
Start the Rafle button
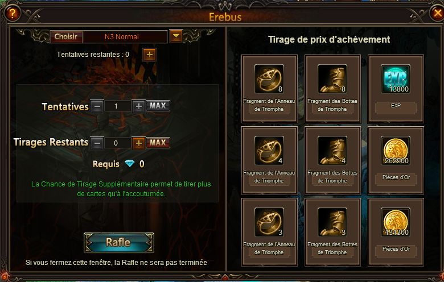pyautogui.click(x=119, y=243)
